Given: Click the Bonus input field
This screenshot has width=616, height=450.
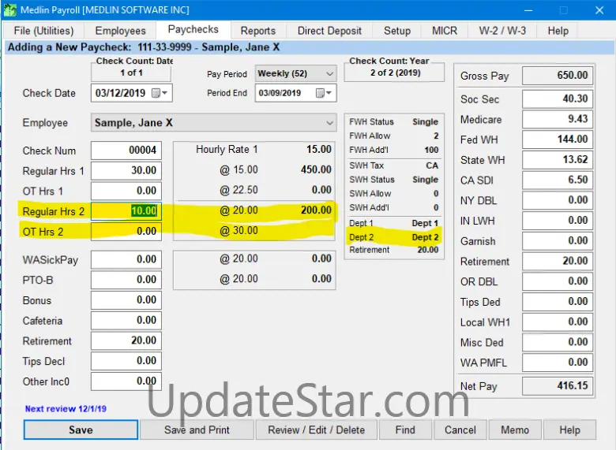Looking at the screenshot, I should tap(126, 300).
